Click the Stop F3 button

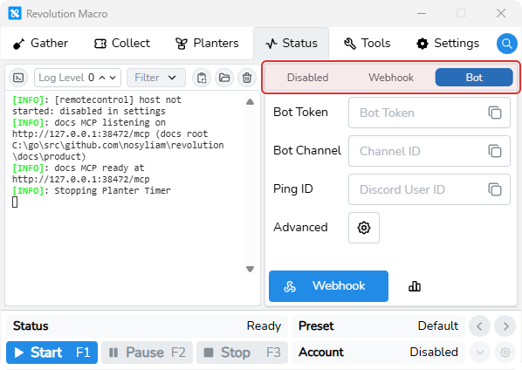coord(242,353)
